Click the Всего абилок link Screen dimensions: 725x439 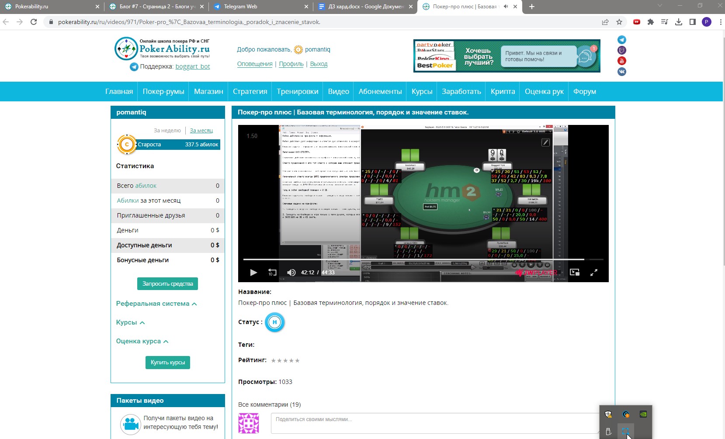[x=146, y=186]
